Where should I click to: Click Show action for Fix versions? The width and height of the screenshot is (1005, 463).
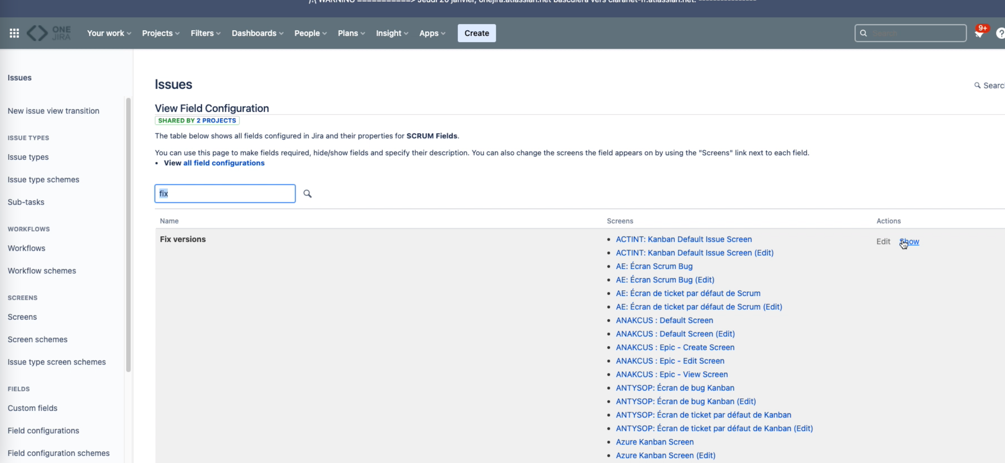[909, 241]
